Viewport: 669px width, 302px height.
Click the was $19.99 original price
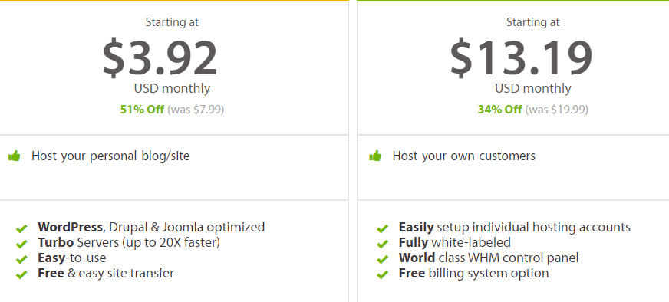[x=557, y=110]
